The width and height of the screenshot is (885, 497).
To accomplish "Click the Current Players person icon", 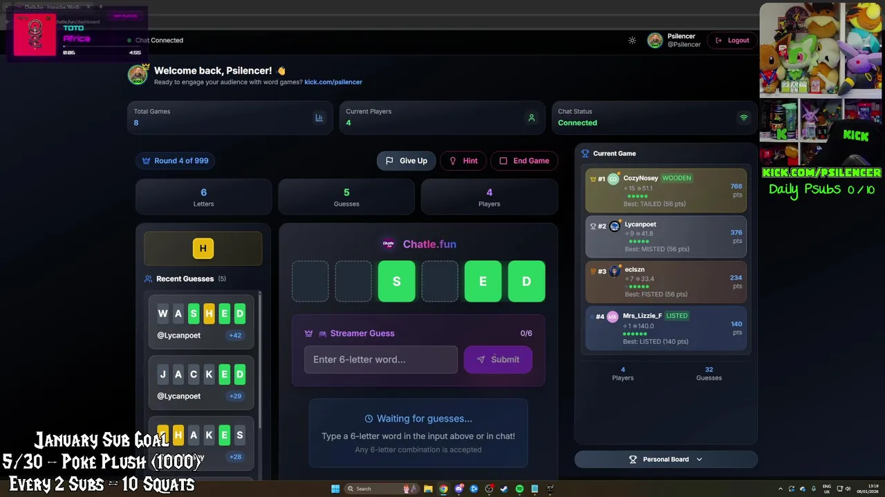I will 531,118.
